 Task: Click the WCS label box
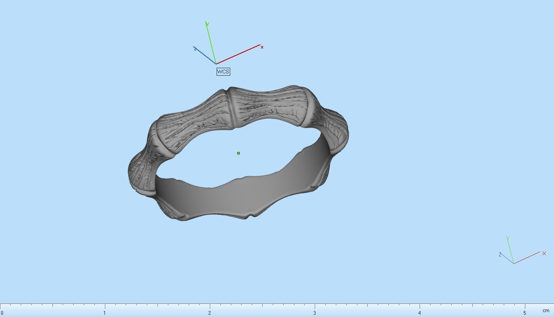coord(223,72)
